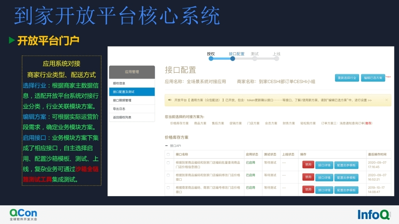Open 导出日志 in the sidebar

pyautogui.click(x=132, y=109)
